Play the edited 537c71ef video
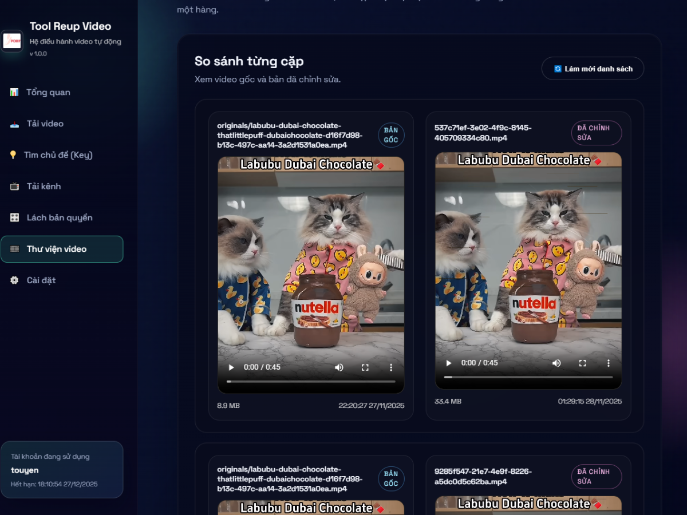This screenshot has width=687, height=515. 449,363
